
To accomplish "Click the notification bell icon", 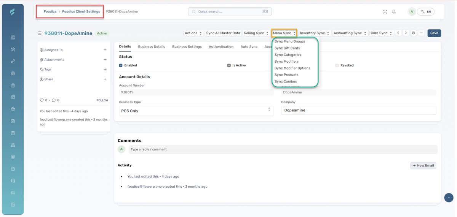I will click(x=394, y=12).
